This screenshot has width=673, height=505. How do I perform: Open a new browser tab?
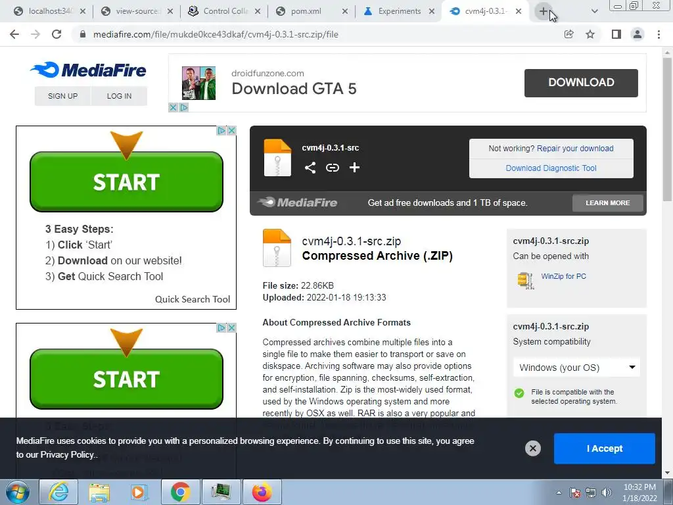point(544,11)
